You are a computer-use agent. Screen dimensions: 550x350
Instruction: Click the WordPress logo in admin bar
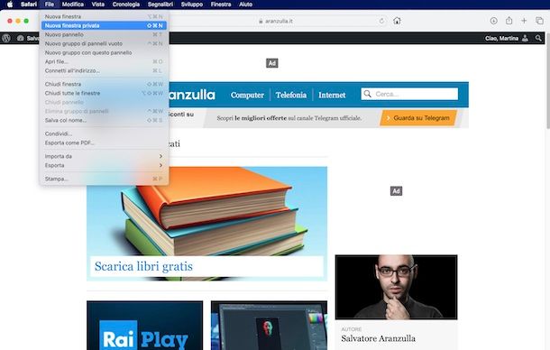[6, 38]
